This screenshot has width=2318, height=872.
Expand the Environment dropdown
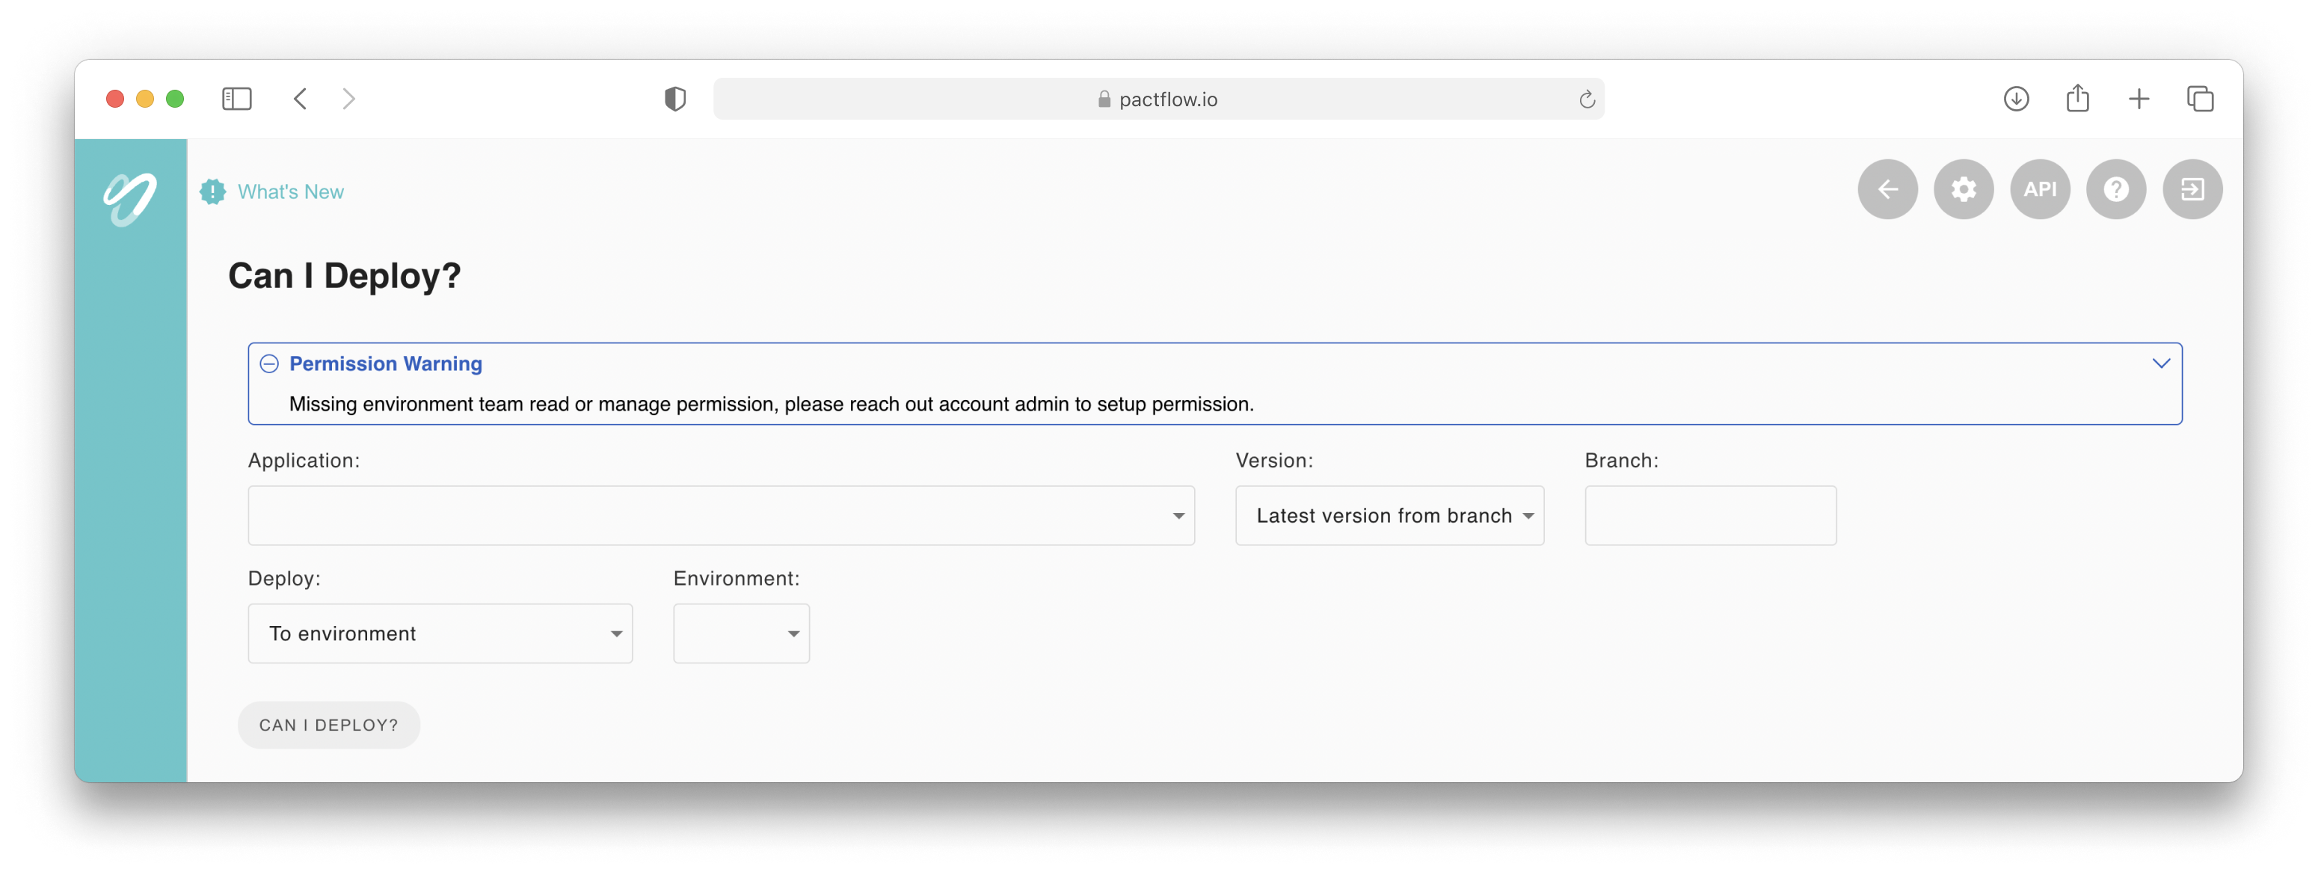pos(740,633)
